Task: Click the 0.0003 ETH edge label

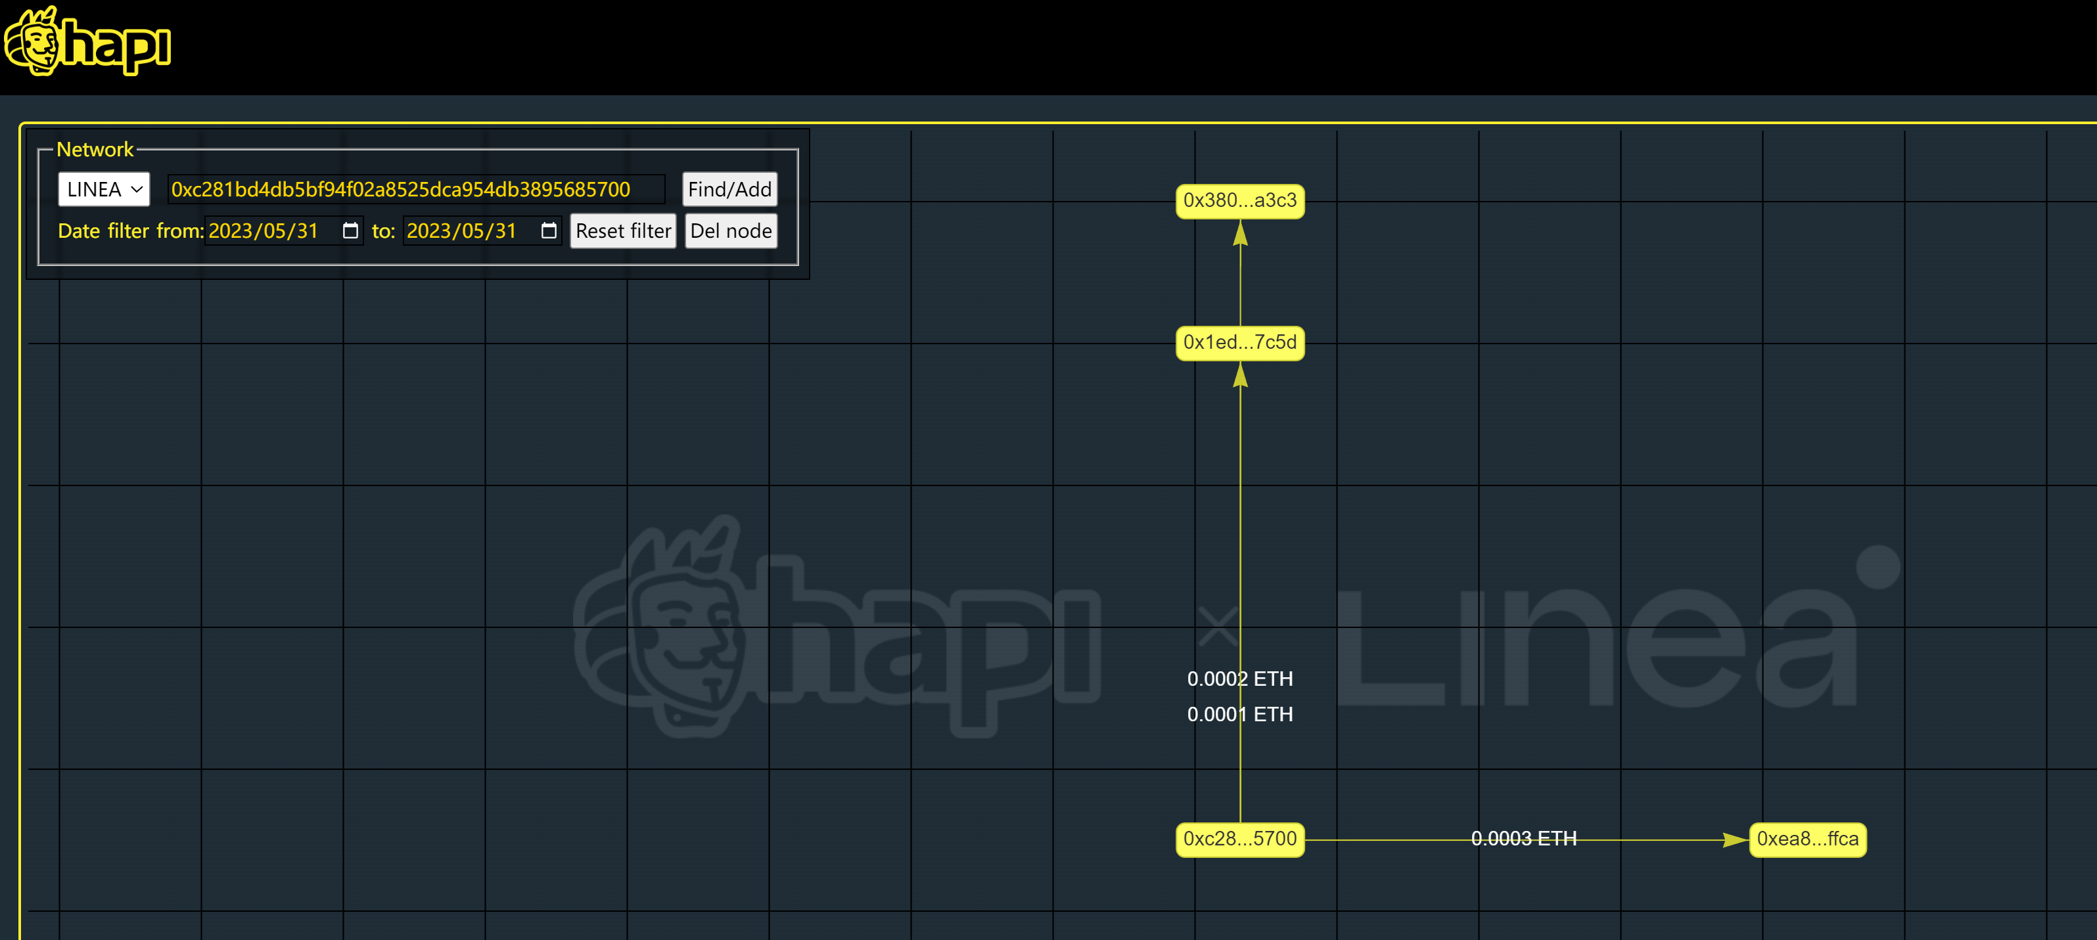Action: click(1524, 838)
